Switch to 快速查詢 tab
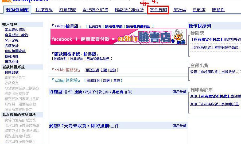 [44, 10]
